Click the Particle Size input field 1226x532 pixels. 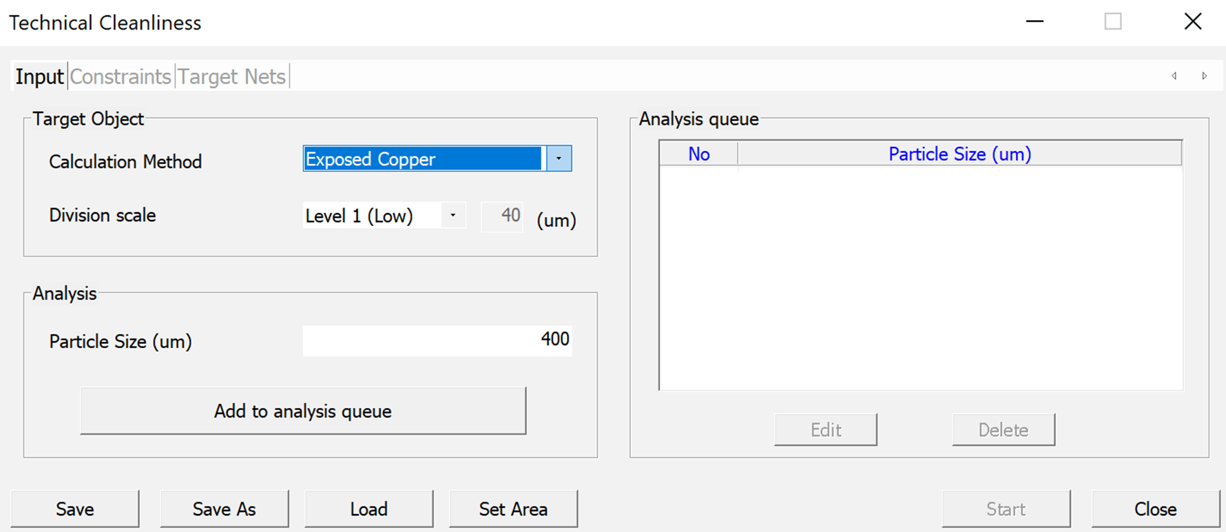coord(437,340)
